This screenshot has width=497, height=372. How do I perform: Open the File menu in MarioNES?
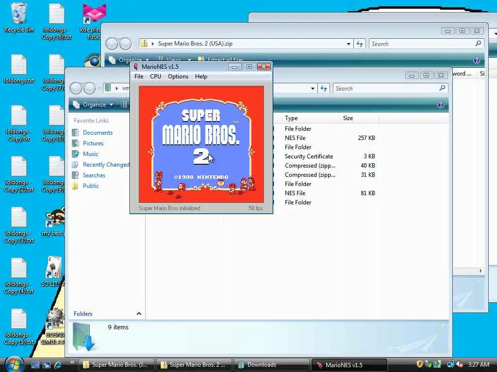138,77
